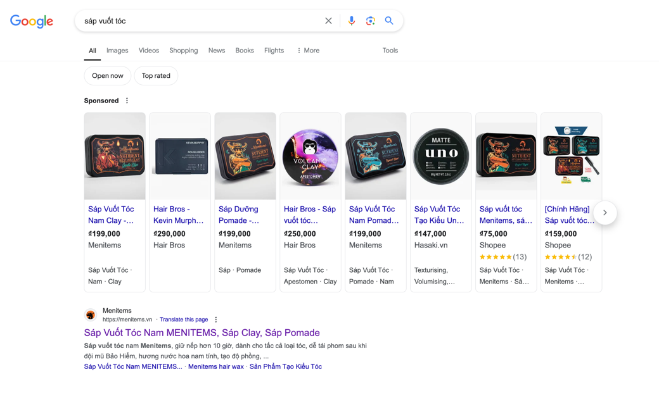Click the Menitems site favicon
This screenshot has height=393, width=659.
(91, 315)
